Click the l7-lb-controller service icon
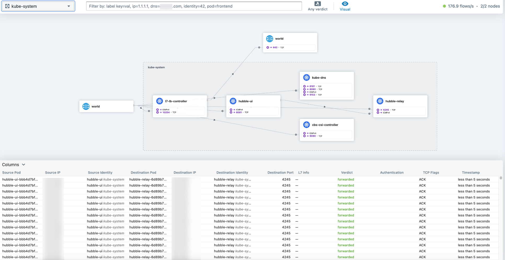 (160, 101)
